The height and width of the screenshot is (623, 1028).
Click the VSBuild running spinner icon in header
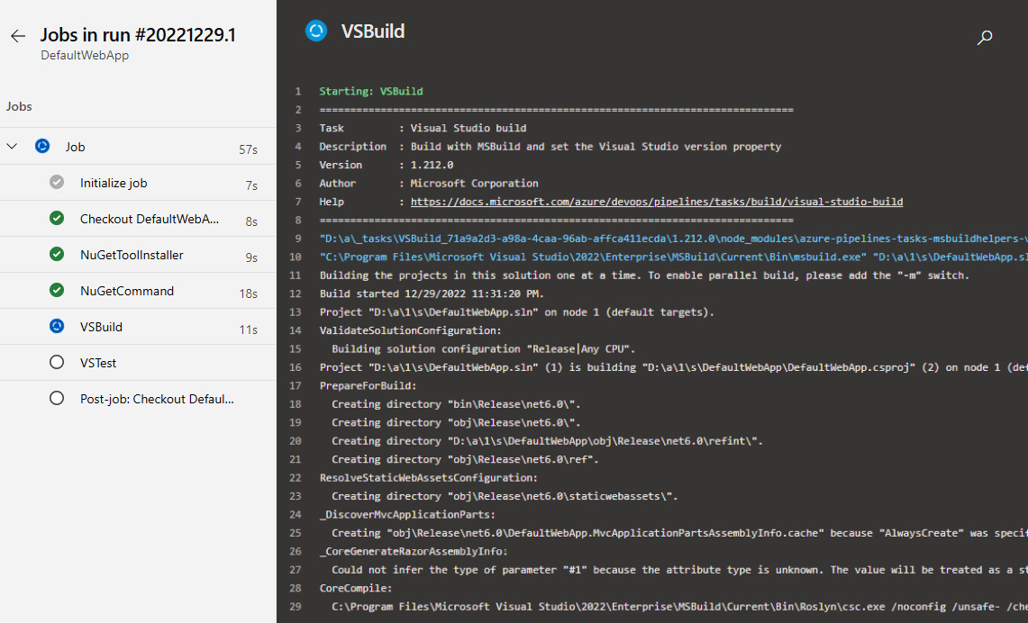pyautogui.click(x=316, y=31)
